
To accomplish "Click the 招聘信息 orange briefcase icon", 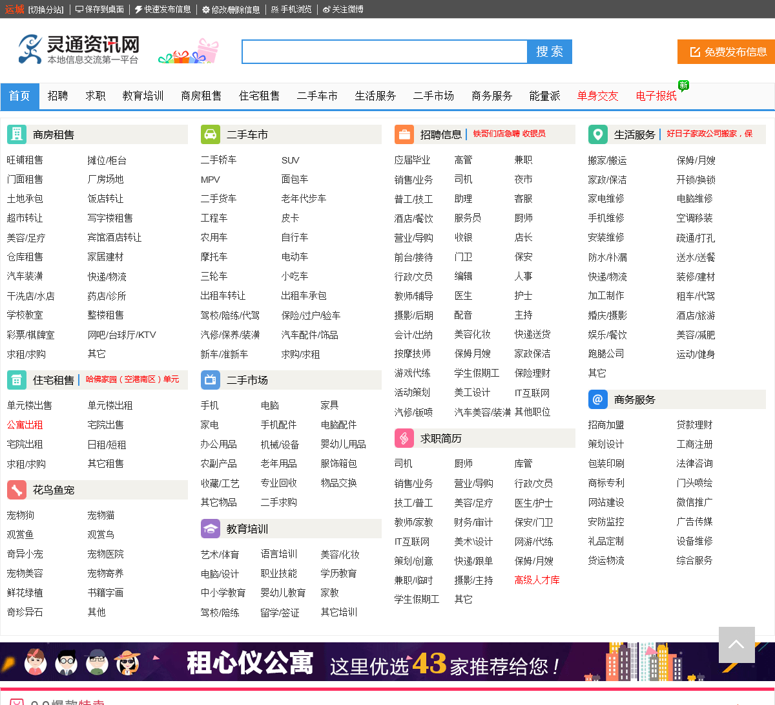I will 404,134.
